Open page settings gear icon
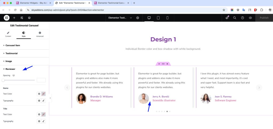 tap(138, 18)
